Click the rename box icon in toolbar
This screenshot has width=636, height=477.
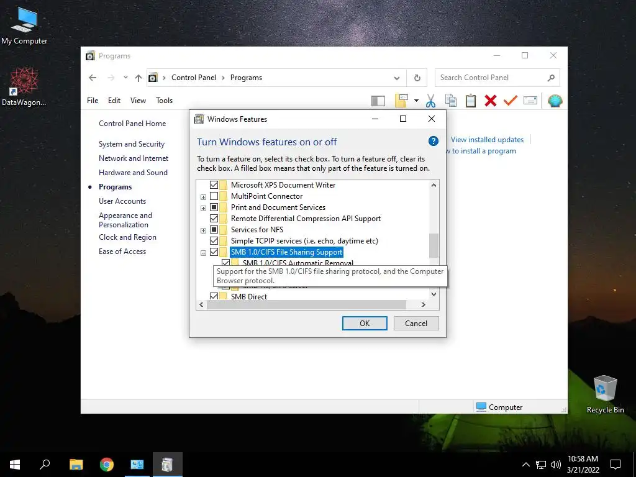[530, 100]
